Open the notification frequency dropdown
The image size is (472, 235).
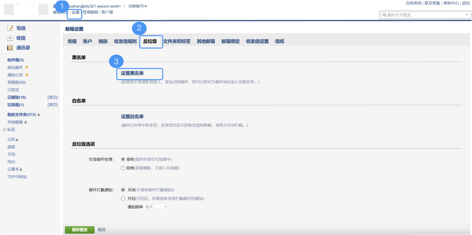[156, 207]
